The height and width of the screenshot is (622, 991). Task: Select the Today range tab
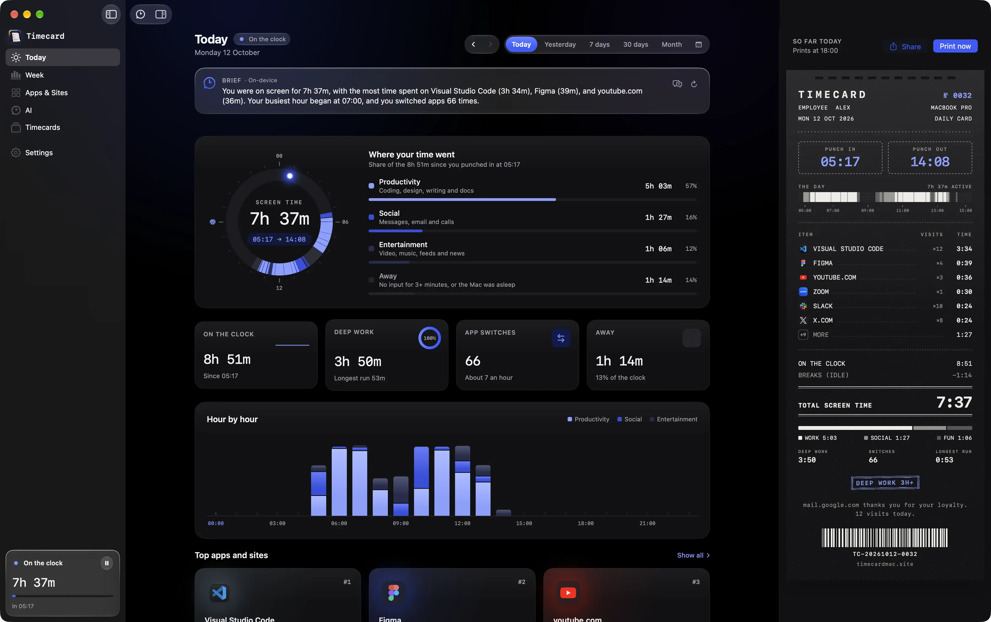tap(521, 44)
